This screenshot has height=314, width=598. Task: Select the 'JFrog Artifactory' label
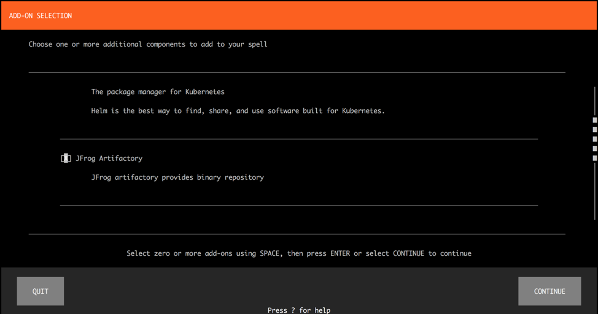point(109,158)
